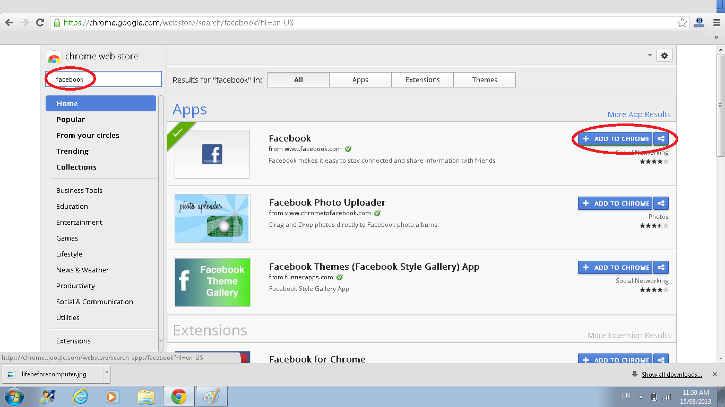This screenshot has height=407, width=725.
Task: Open the Chrome menu hamburger icon
Action: tap(717, 23)
